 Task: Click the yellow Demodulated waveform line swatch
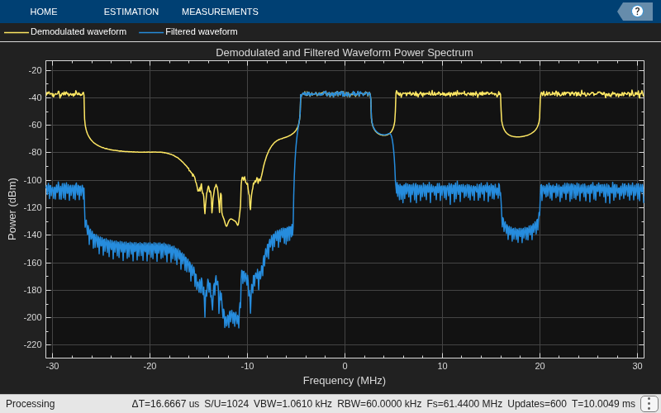[x=17, y=32]
